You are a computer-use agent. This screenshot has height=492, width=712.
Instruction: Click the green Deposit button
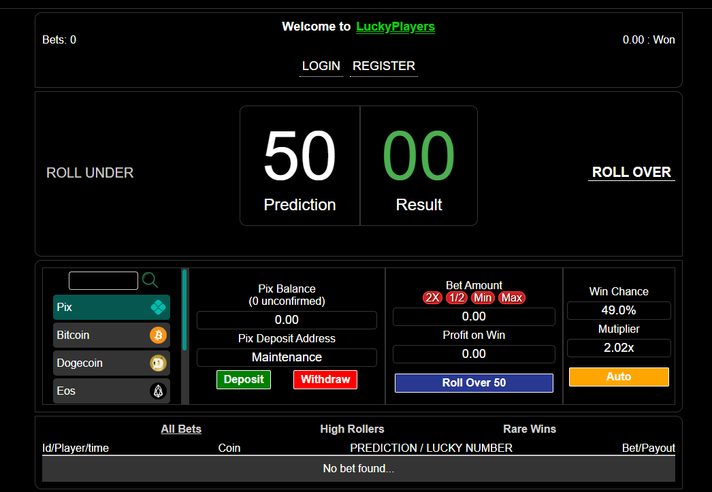244,380
